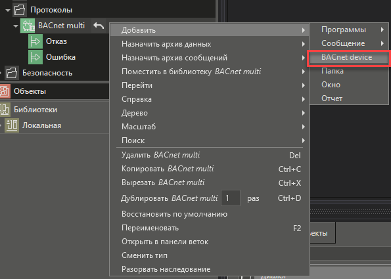Select the Отказ tree item

[x=57, y=41]
